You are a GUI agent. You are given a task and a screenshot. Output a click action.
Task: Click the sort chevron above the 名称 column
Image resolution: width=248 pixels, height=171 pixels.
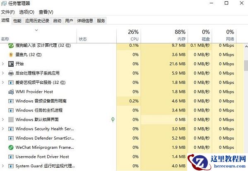coord(36,30)
